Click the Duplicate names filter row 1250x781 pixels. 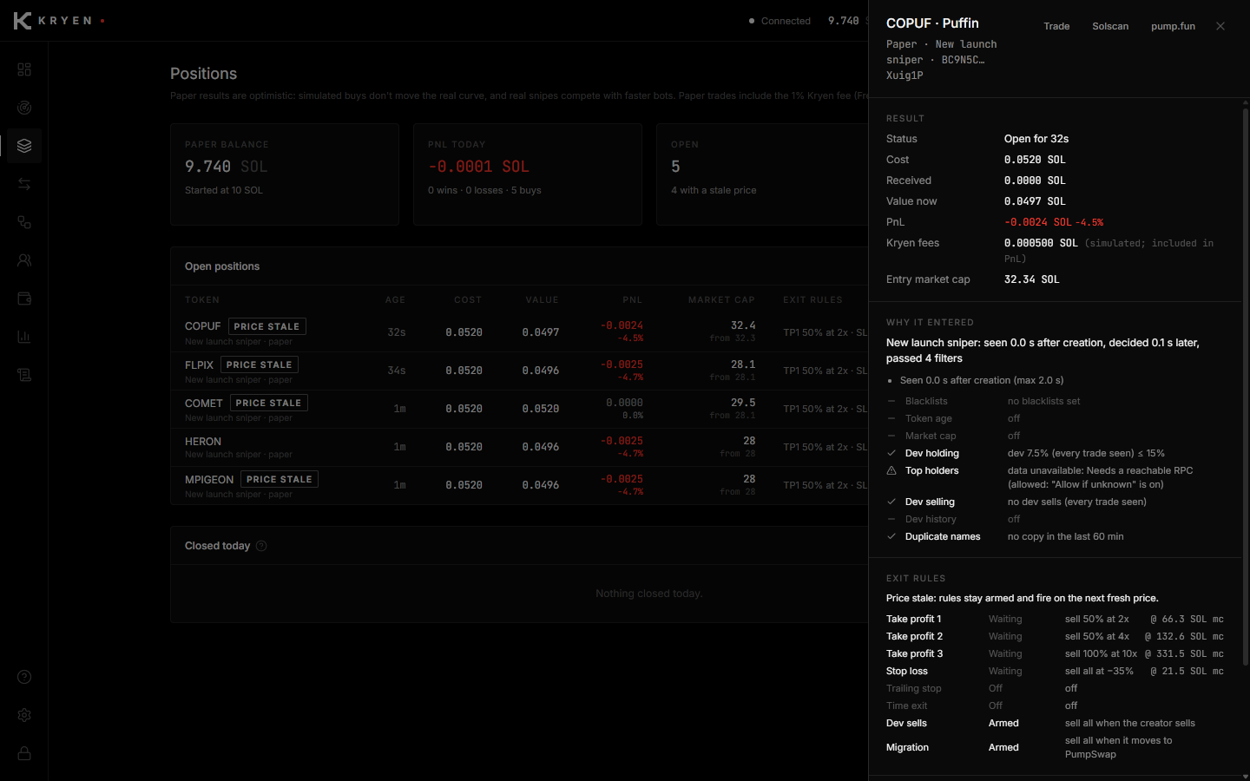(x=1055, y=536)
